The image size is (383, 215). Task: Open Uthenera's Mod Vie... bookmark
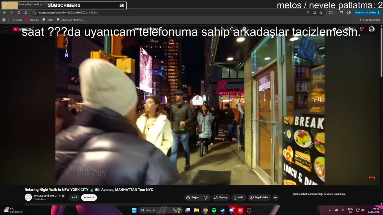[x=70, y=20]
